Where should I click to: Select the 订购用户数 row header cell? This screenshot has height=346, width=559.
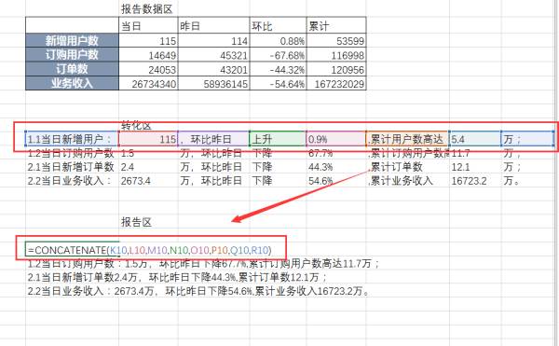click(72, 55)
